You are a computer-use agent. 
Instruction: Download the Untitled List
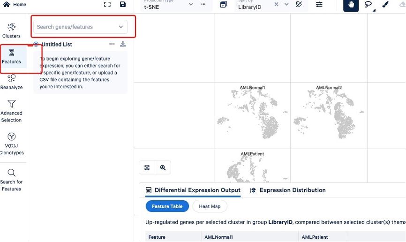coord(123,44)
